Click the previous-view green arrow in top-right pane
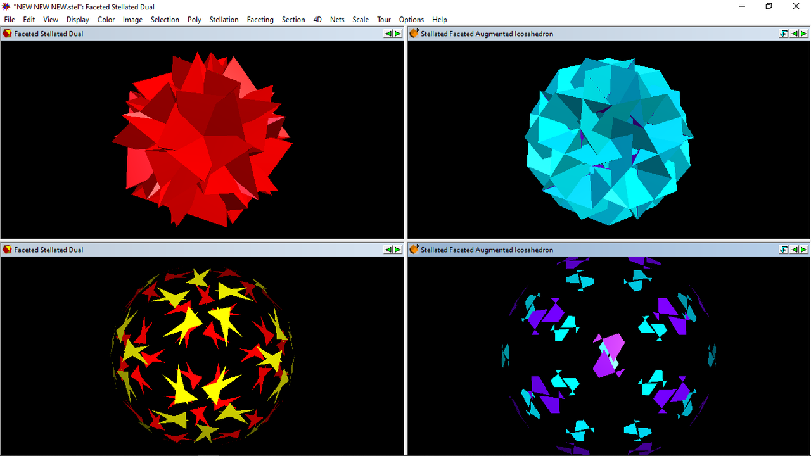 click(x=795, y=34)
